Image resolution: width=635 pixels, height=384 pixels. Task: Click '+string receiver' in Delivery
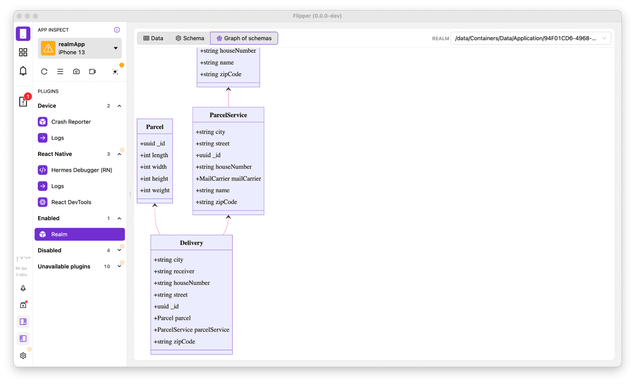pyautogui.click(x=174, y=271)
